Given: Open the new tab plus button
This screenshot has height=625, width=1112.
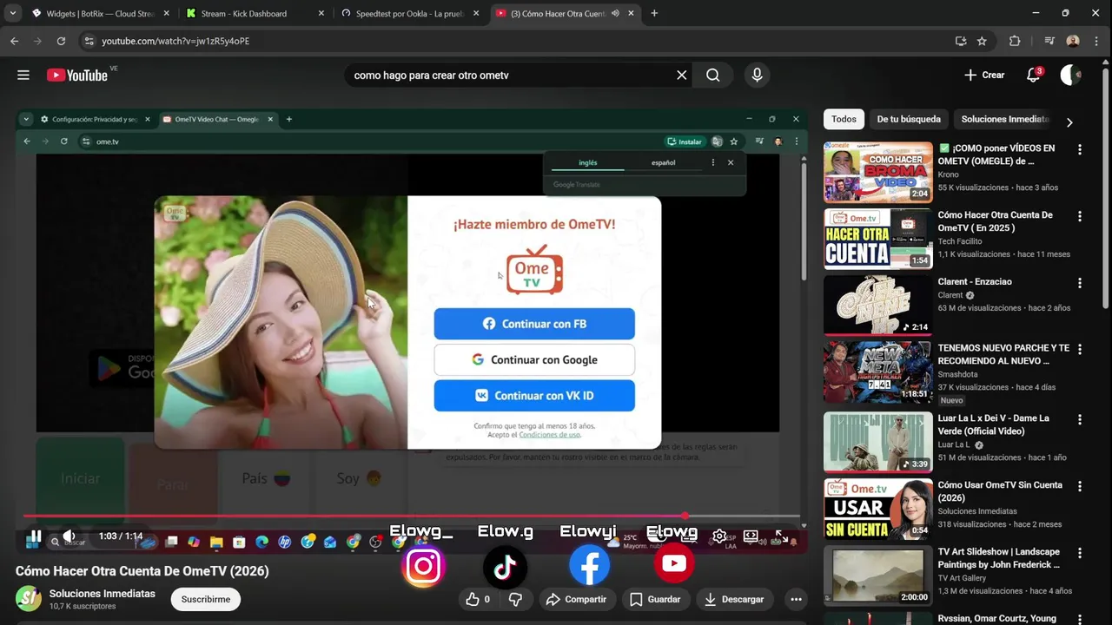Looking at the screenshot, I should (x=654, y=13).
